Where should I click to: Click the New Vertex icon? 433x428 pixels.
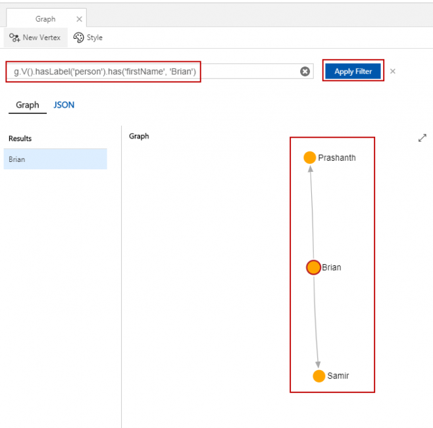coord(14,38)
